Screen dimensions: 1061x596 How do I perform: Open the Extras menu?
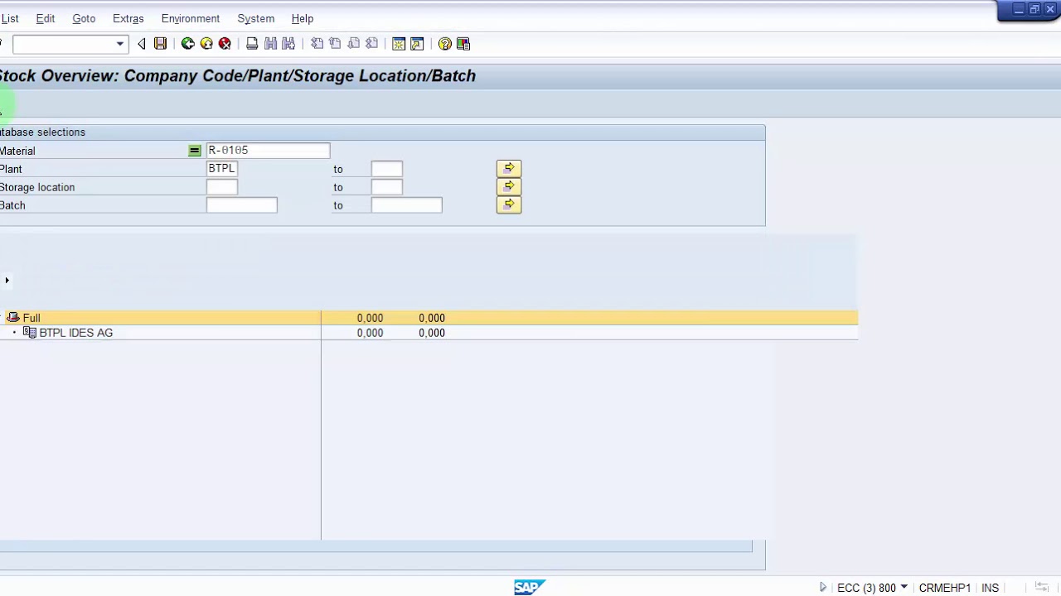(128, 18)
